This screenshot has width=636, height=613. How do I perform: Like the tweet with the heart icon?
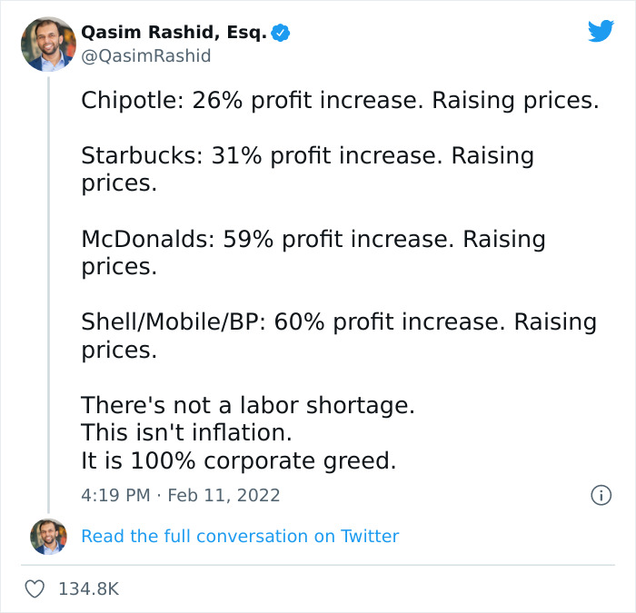(35, 588)
